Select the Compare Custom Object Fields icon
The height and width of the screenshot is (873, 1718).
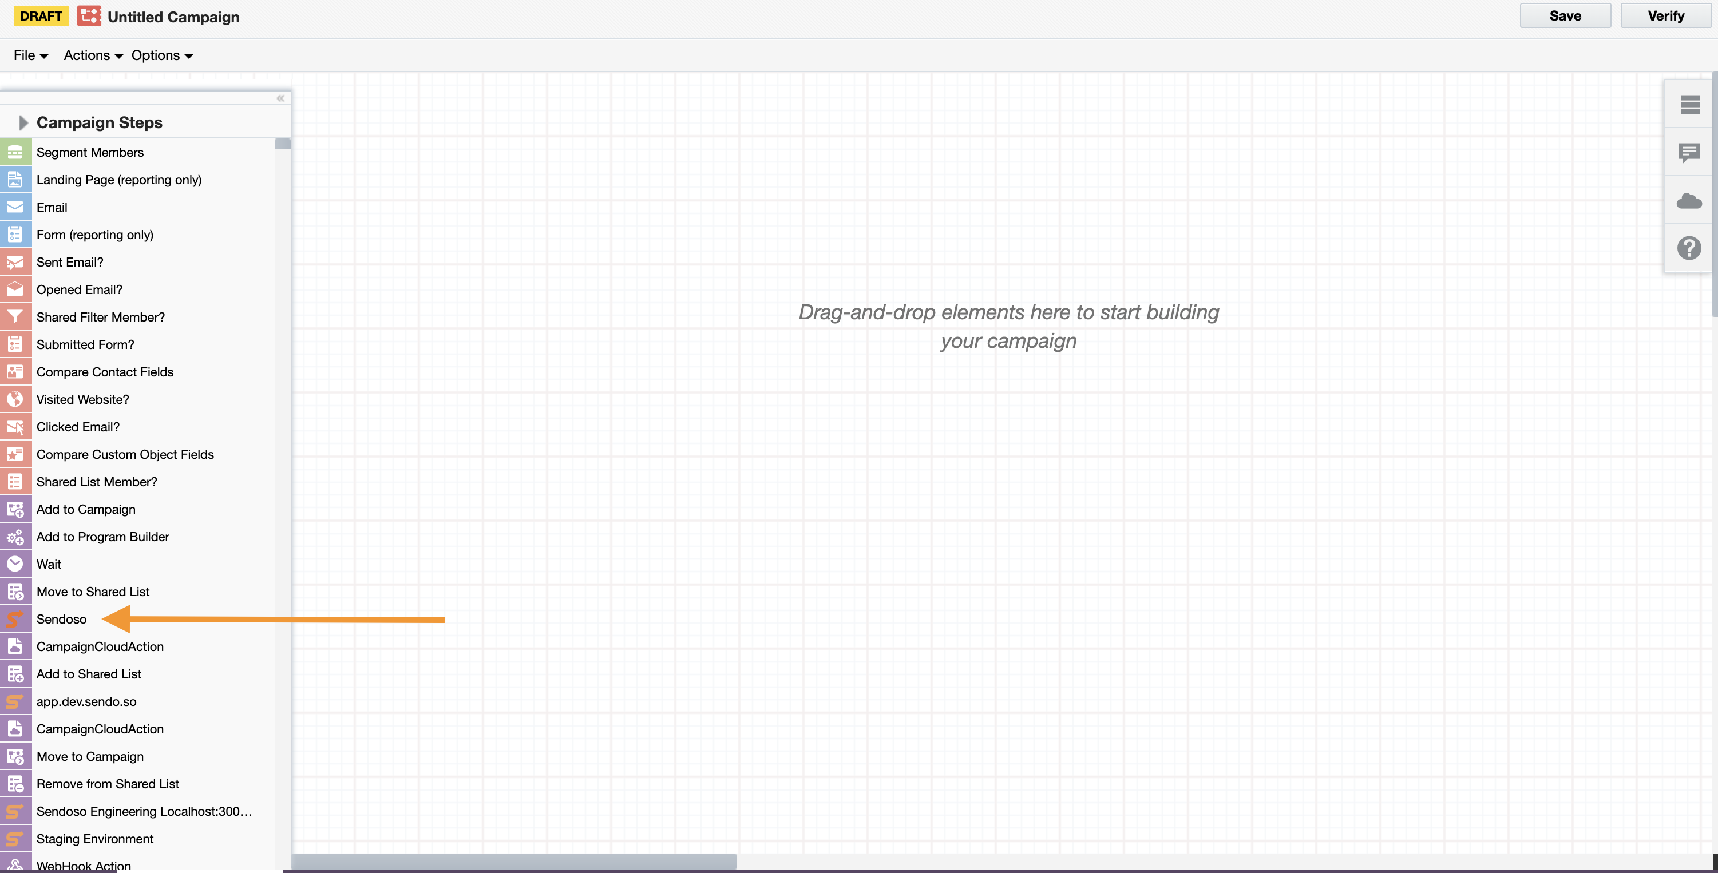[x=15, y=454]
